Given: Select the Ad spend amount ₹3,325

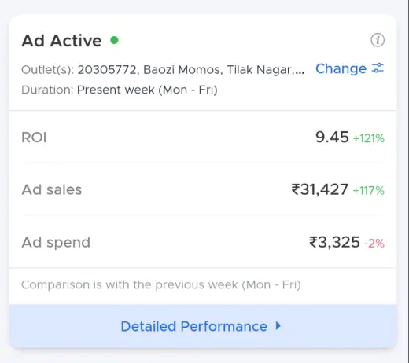Looking at the screenshot, I should click(334, 242).
